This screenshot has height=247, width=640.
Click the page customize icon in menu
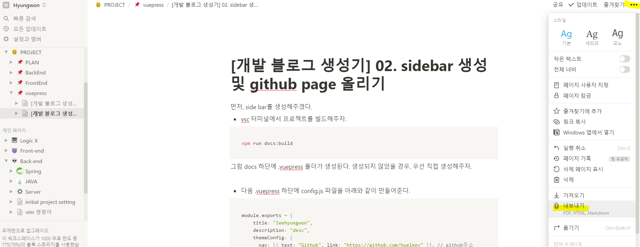point(556,85)
